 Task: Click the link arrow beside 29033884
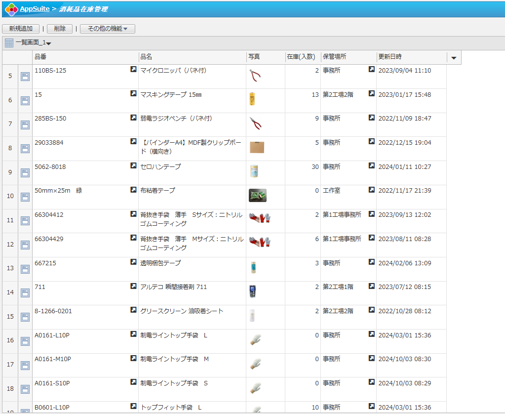[133, 142]
